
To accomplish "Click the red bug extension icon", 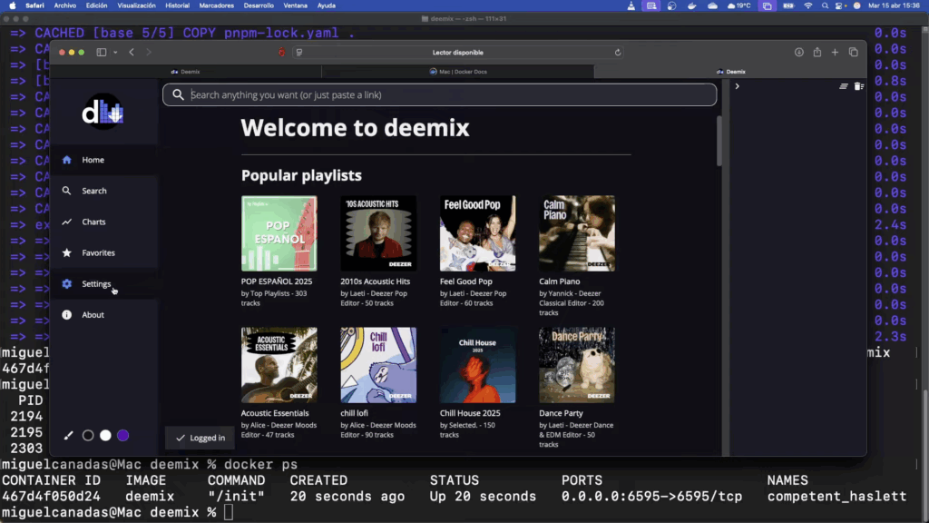I will 282,52.
